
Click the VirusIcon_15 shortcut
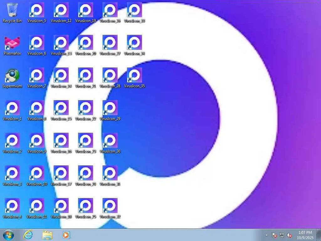tap(61, 110)
